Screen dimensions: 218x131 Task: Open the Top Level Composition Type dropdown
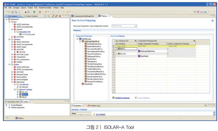point(136,26)
